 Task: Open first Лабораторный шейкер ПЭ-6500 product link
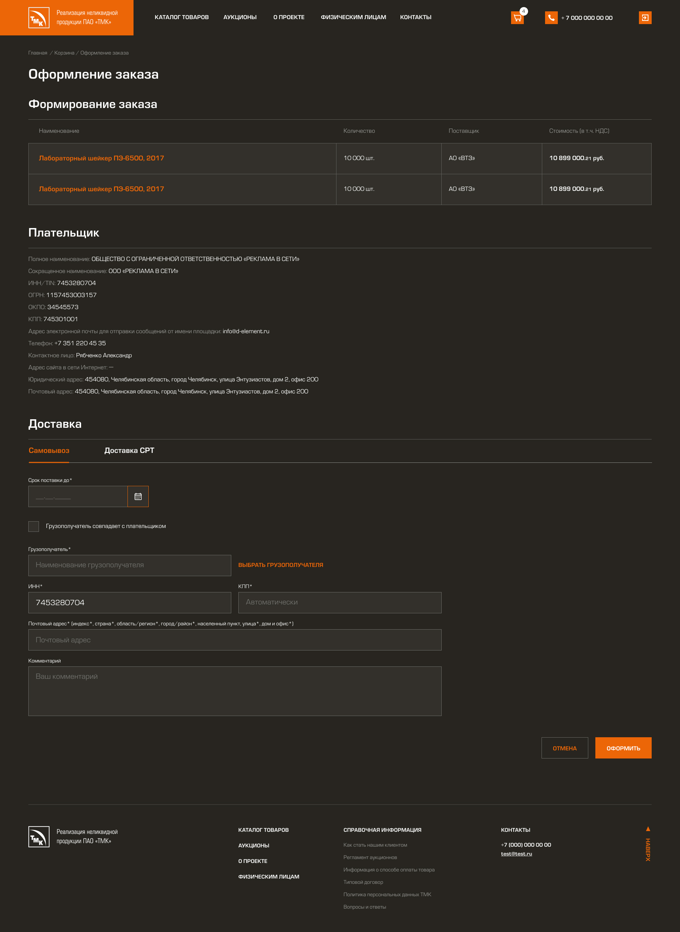pos(101,158)
